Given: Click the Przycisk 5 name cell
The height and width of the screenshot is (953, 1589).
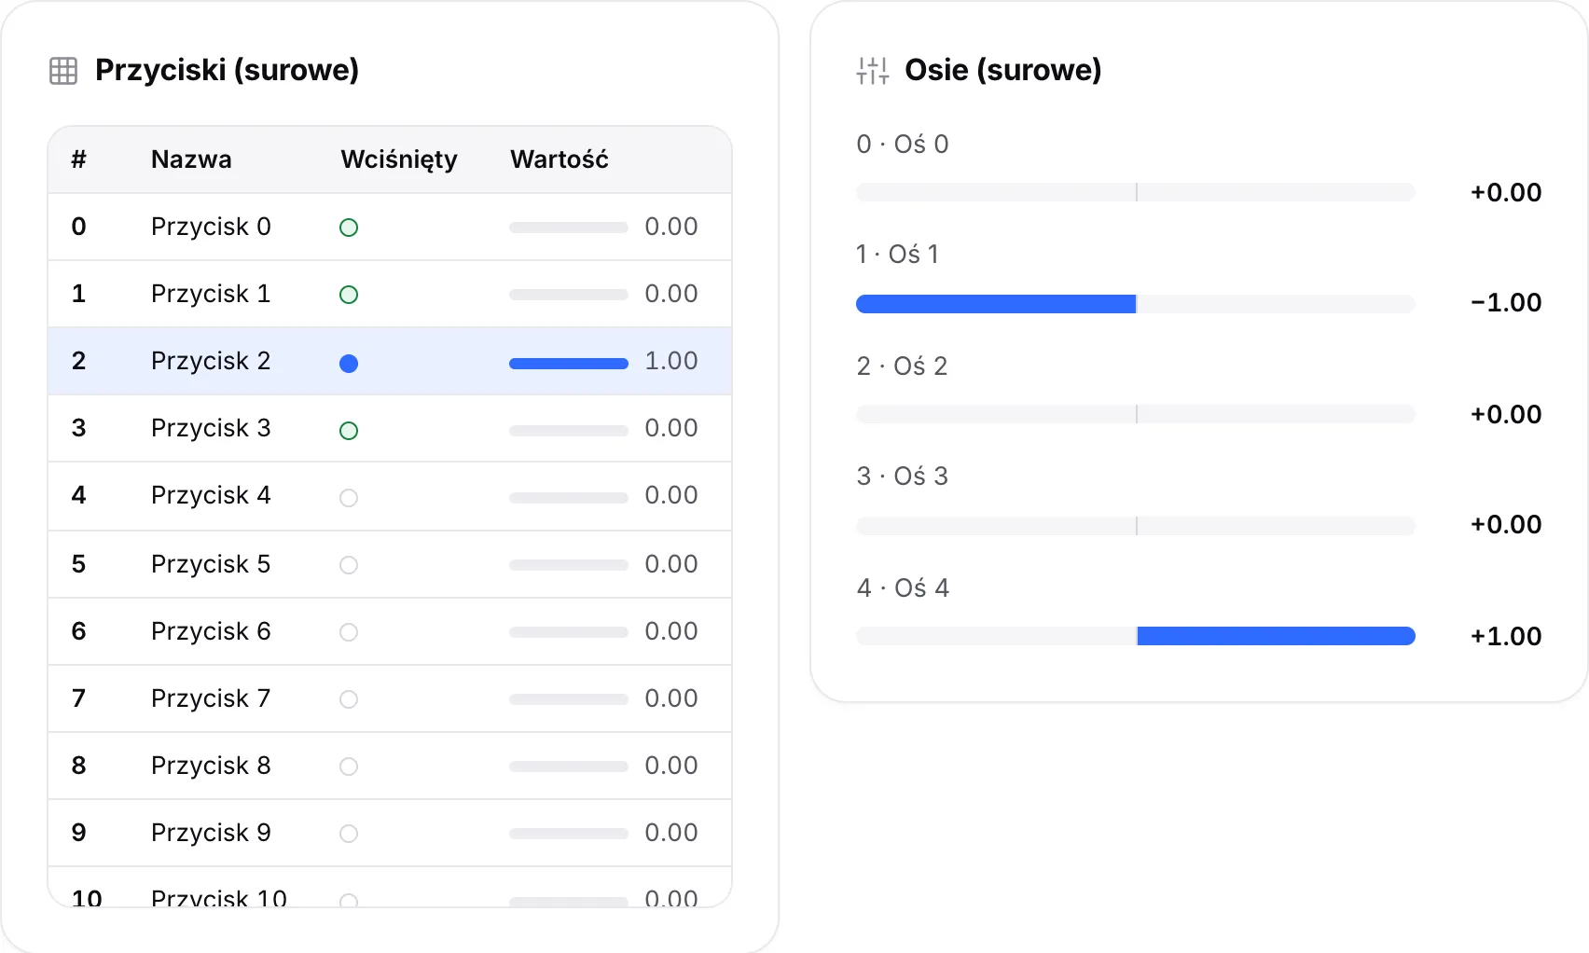Looking at the screenshot, I should pos(211,564).
